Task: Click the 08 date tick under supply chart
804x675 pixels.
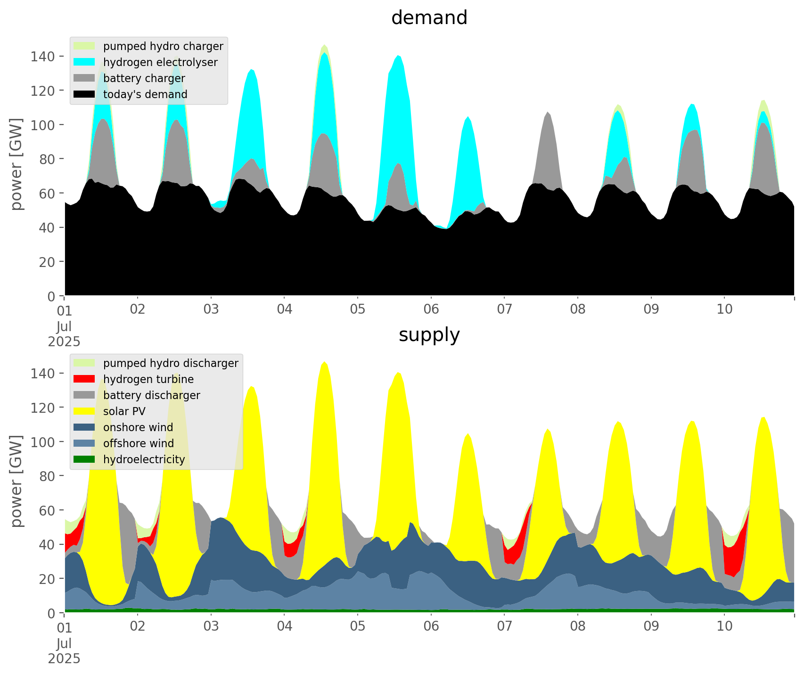Action: pos(578,626)
